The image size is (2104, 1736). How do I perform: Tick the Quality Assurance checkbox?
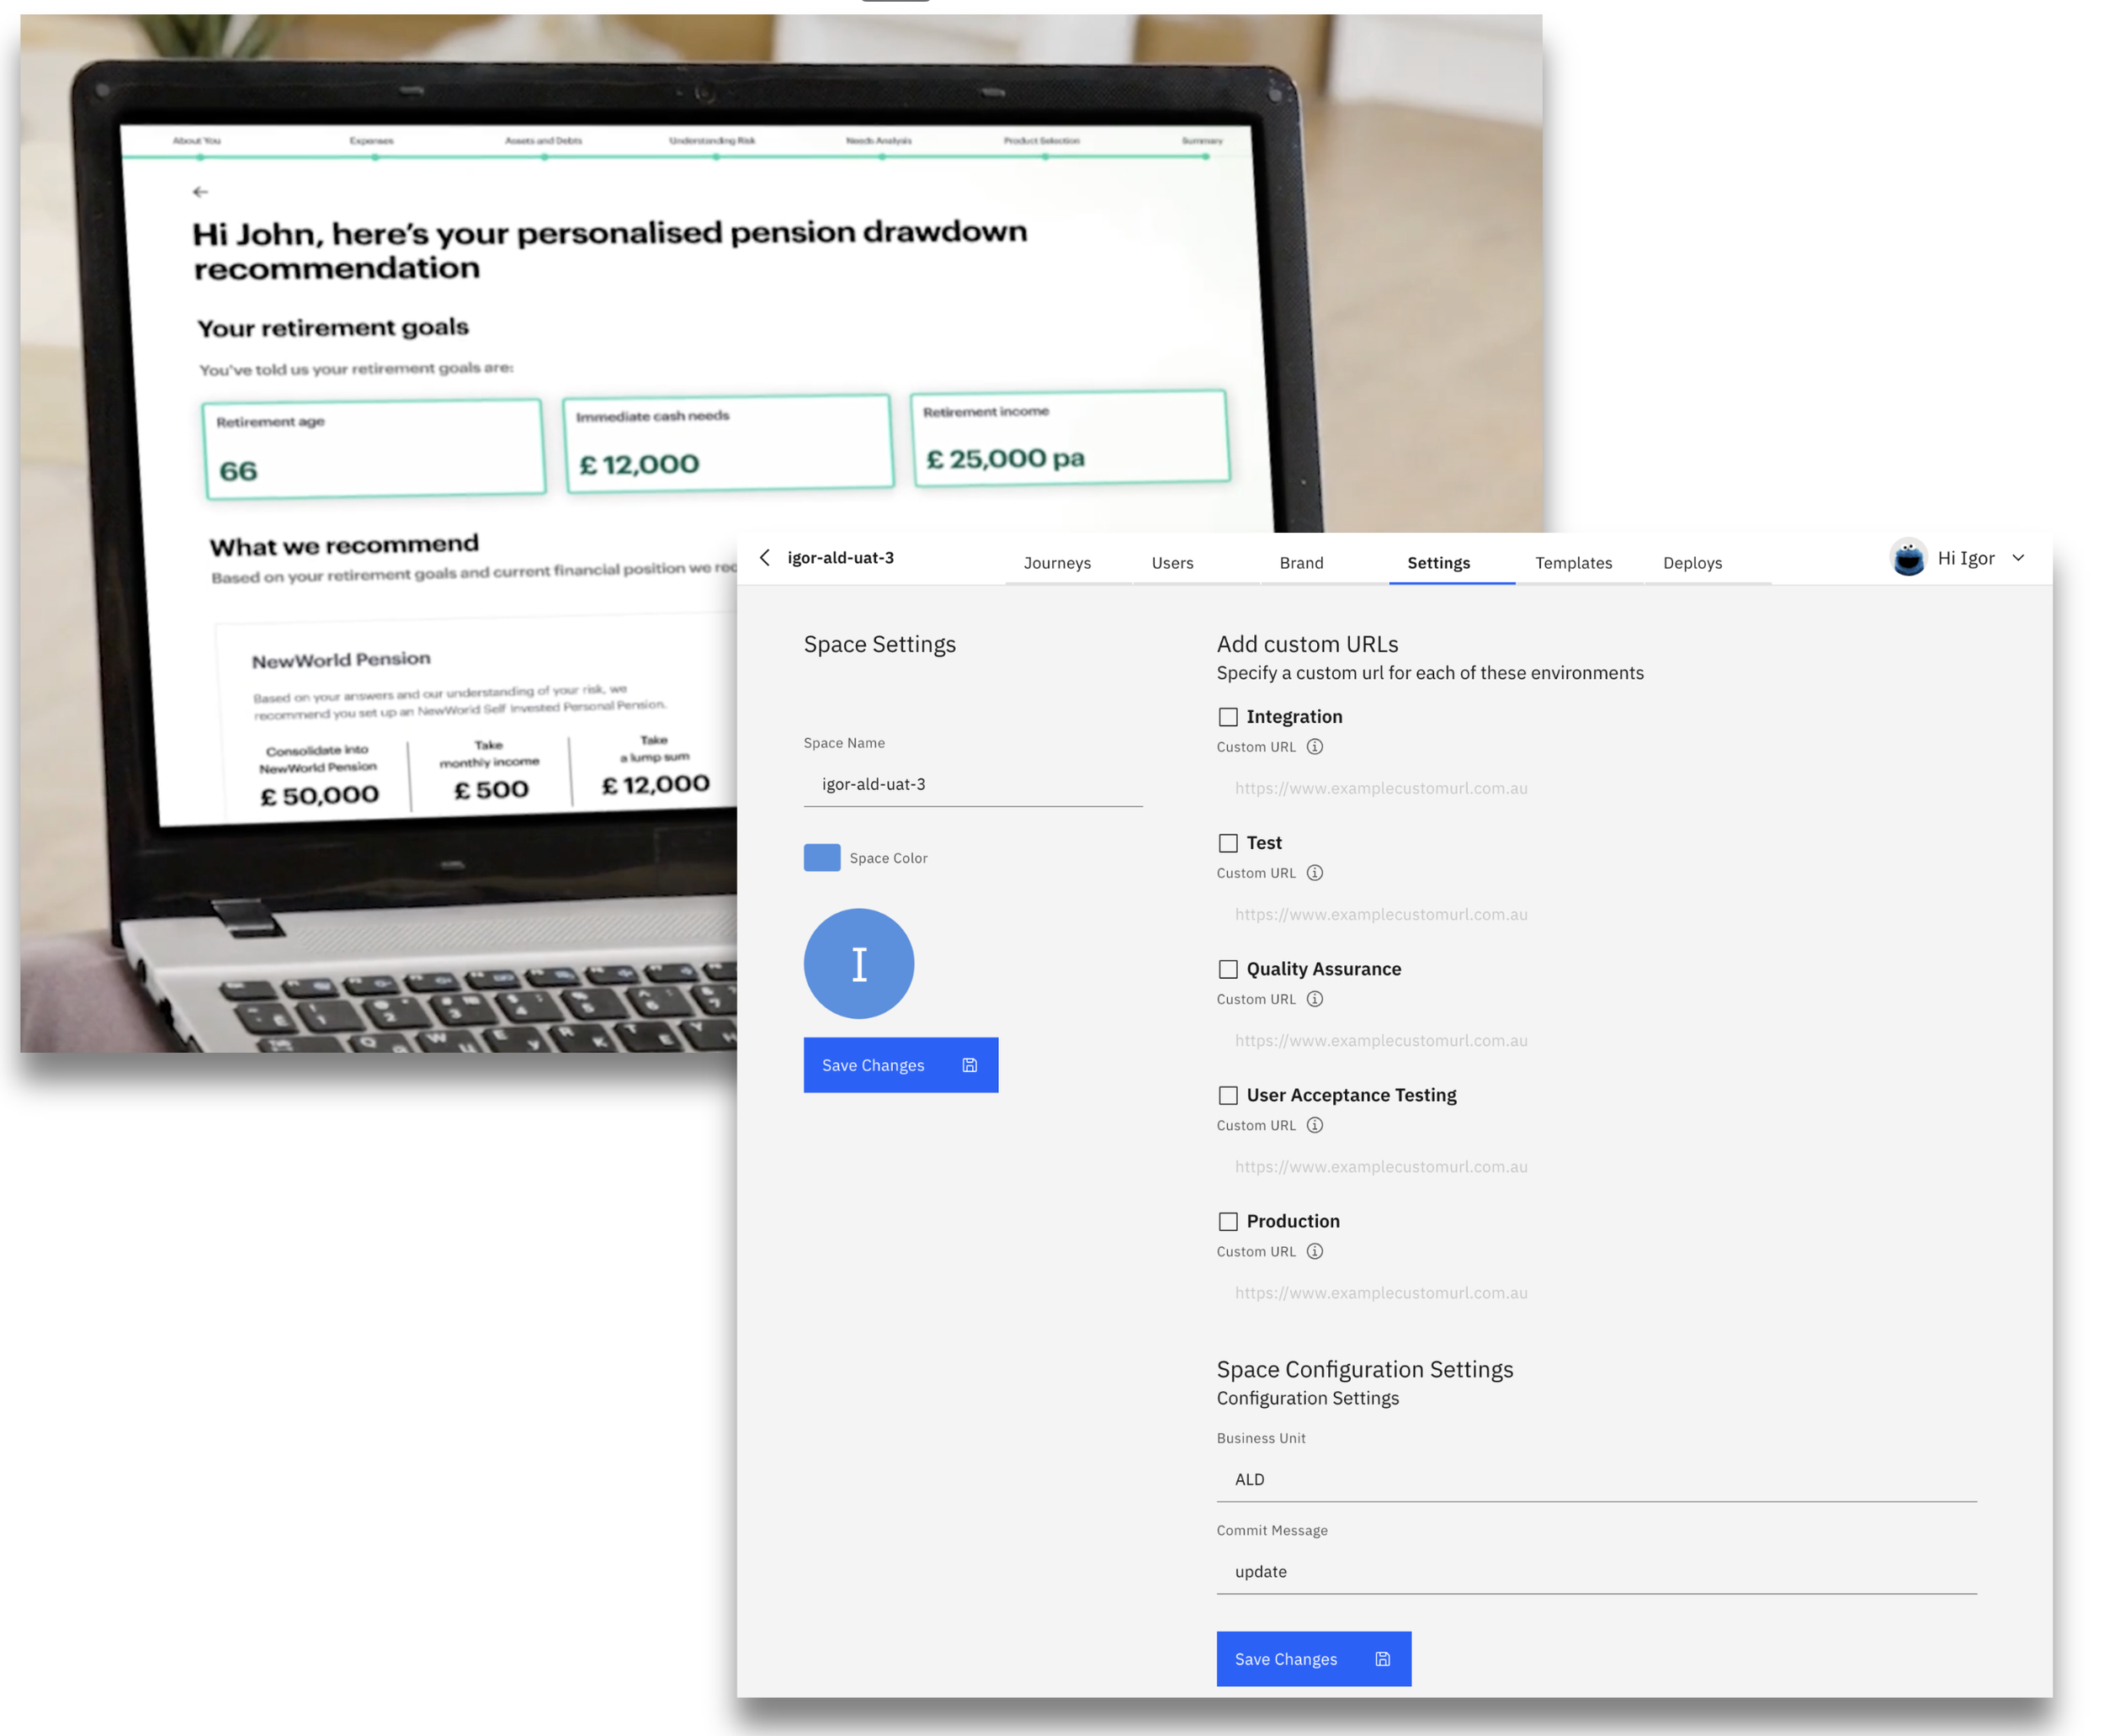click(1228, 969)
